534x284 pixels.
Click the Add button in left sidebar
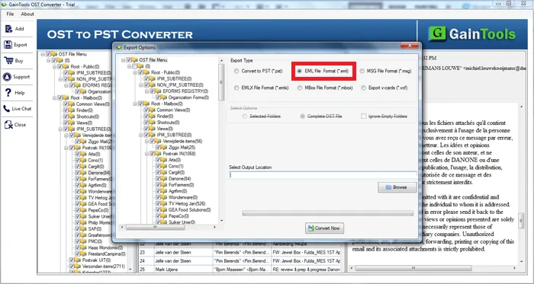click(x=15, y=29)
